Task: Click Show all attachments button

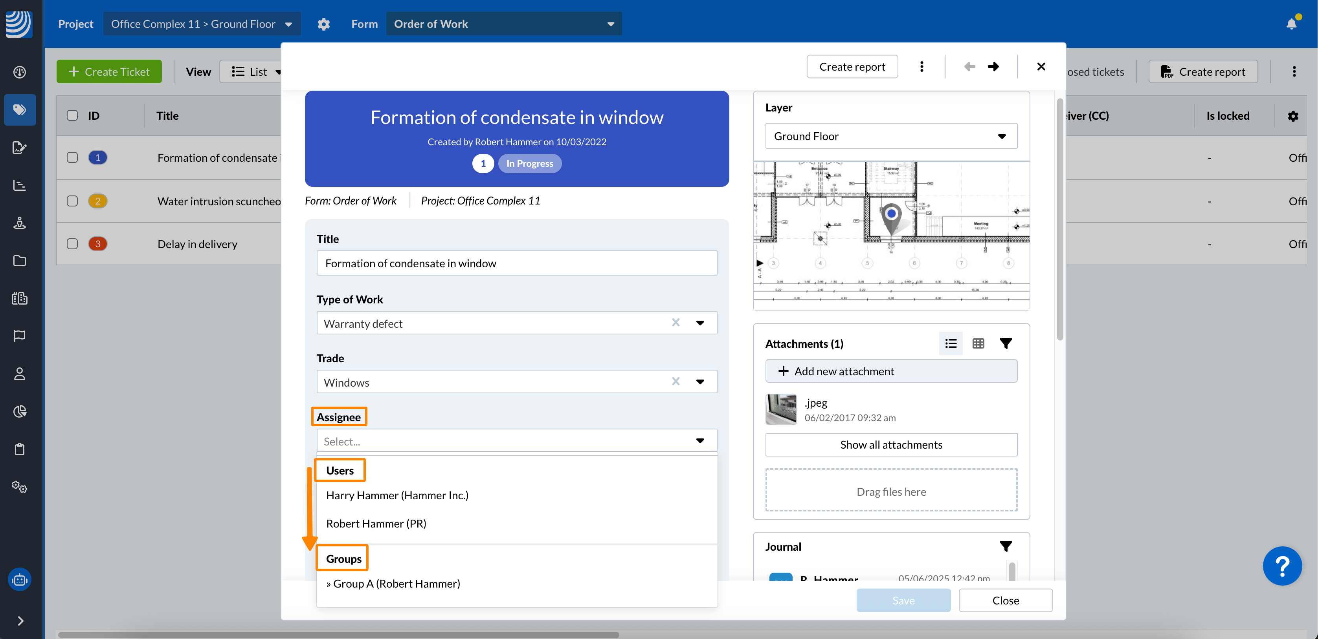Action: point(891,445)
